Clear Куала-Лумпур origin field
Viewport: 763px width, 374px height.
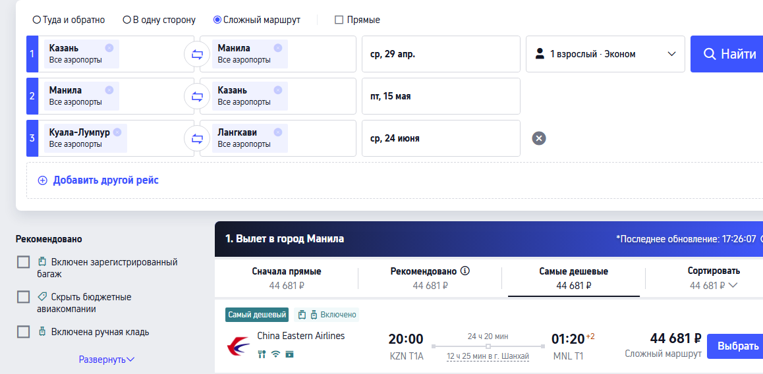[117, 132]
